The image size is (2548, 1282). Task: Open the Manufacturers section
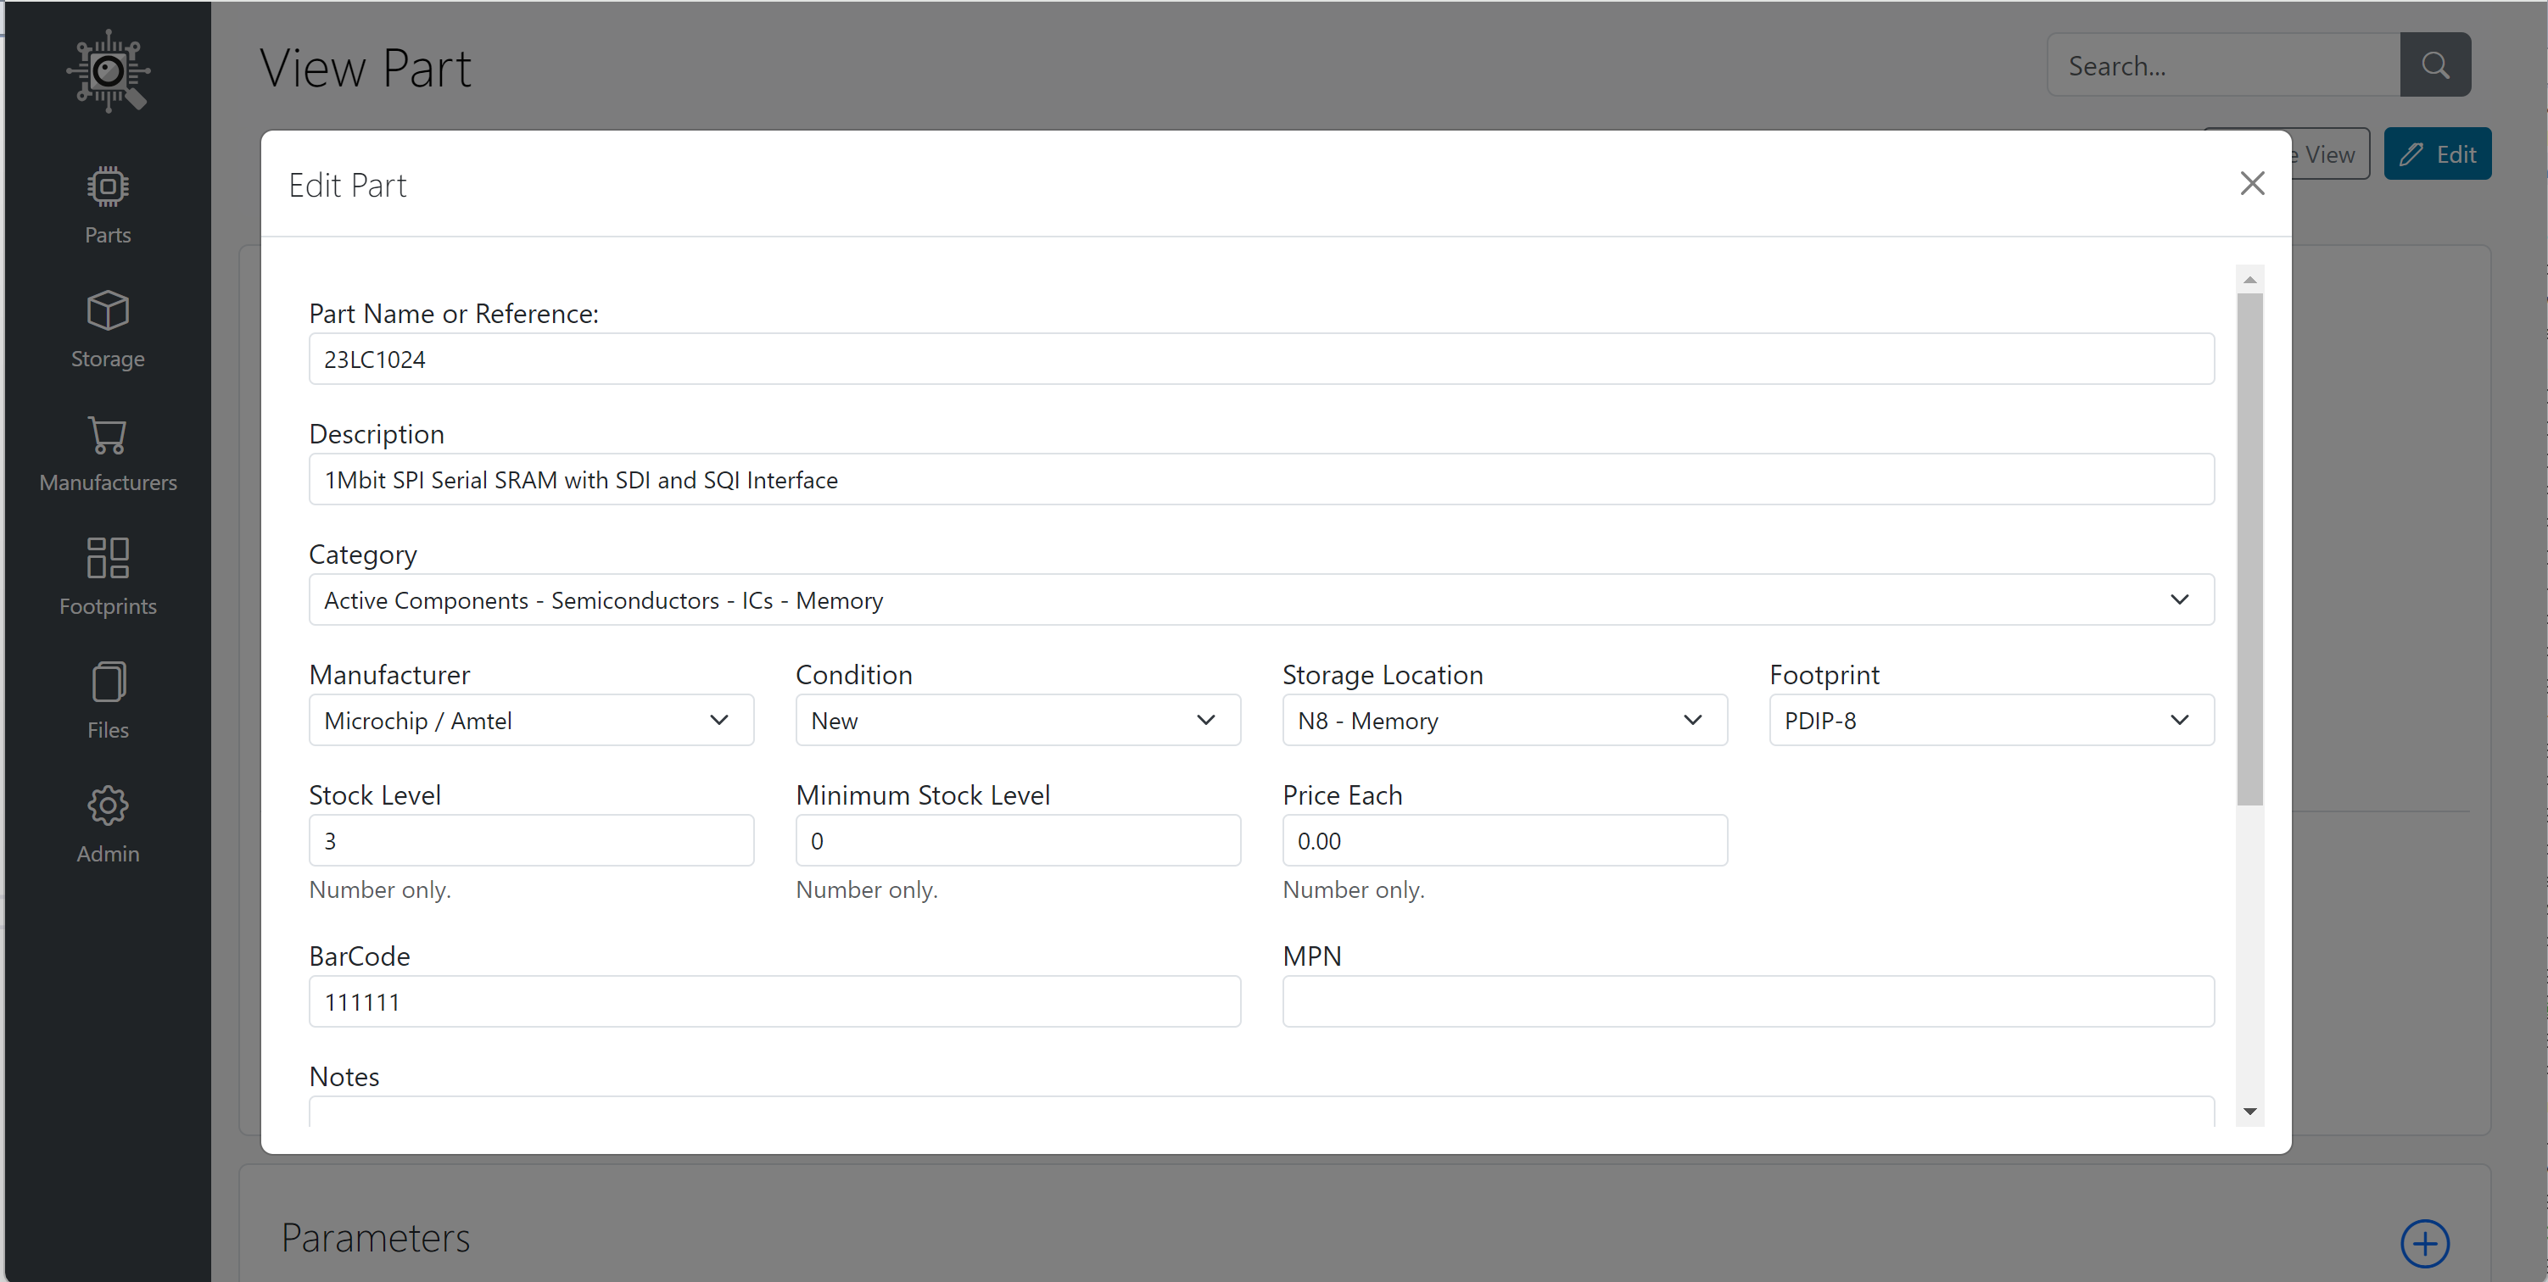pyautogui.click(x=107, y=453)
